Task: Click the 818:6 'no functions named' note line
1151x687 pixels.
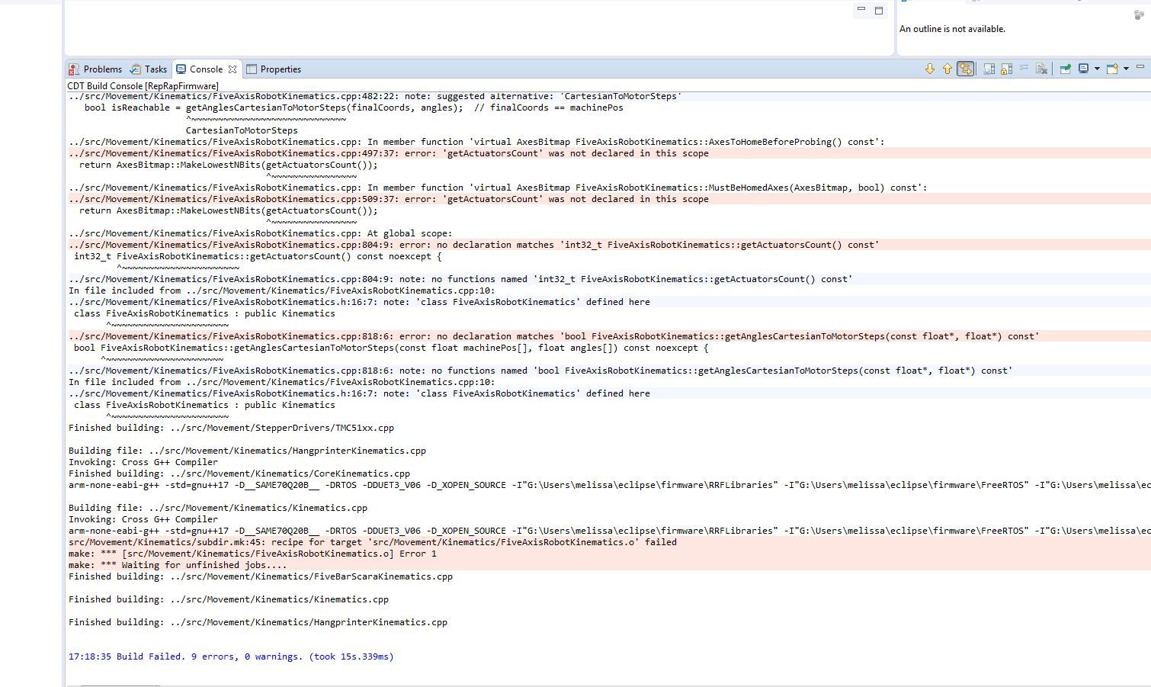Action: 540,371
